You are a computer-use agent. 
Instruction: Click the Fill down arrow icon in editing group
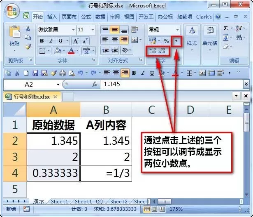pos(225,38)
